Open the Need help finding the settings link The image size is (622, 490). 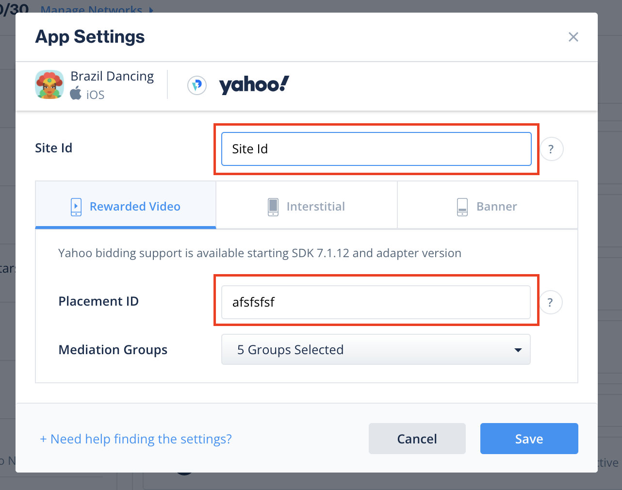[x=135, y=439]
